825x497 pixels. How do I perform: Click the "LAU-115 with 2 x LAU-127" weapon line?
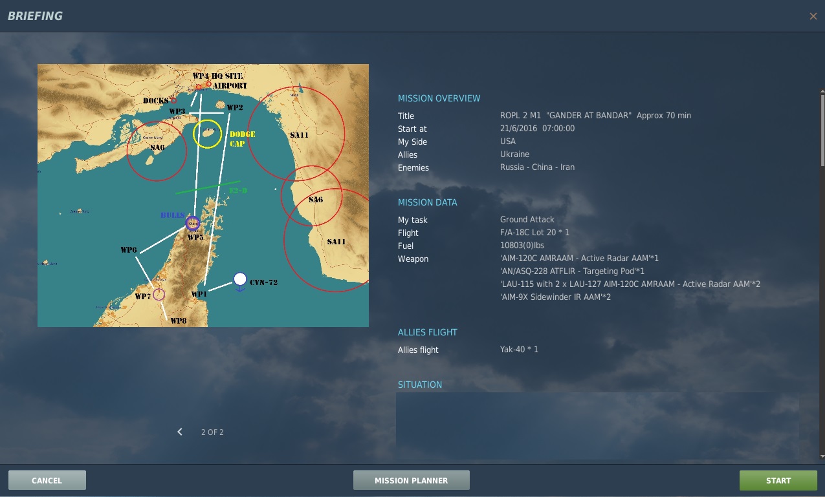pyautogui.click(x=630, y=284)
